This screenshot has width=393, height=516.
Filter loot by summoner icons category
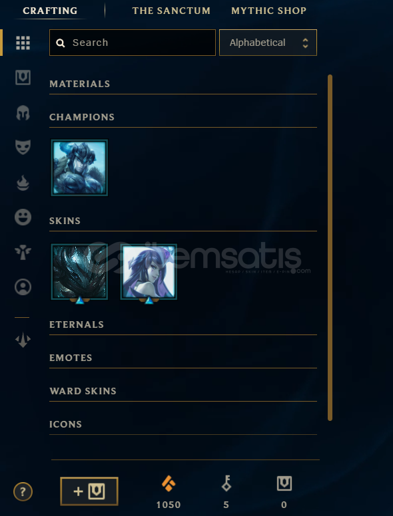pos(23,287)
